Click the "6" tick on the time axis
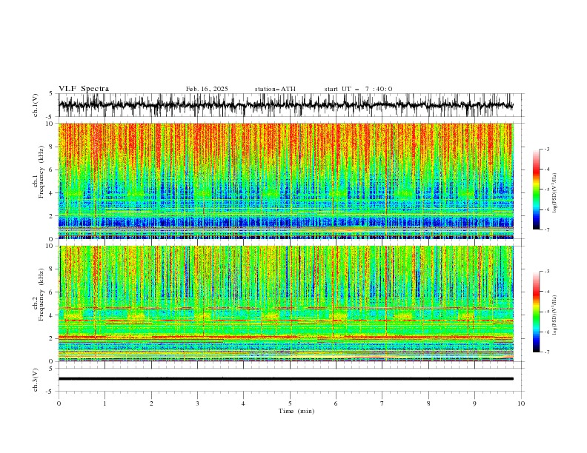Screen dimensions: 587x453 pos(336,403)
